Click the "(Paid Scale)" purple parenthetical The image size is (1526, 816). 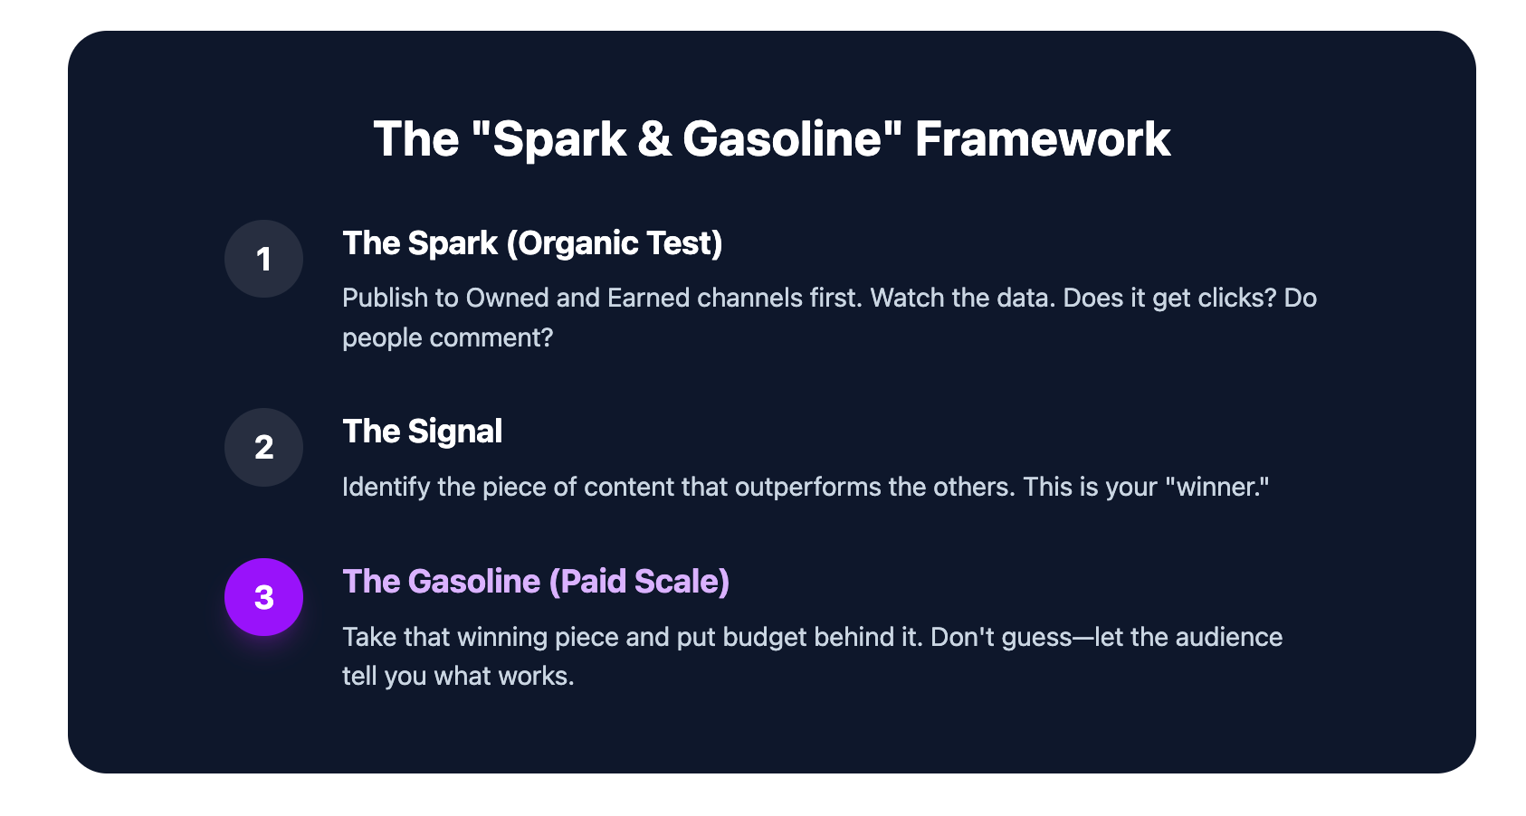(x=639, y=582)
